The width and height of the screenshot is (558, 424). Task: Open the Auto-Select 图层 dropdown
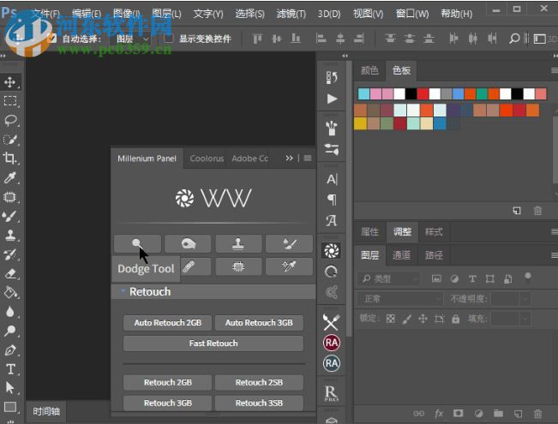click(132, 39)
